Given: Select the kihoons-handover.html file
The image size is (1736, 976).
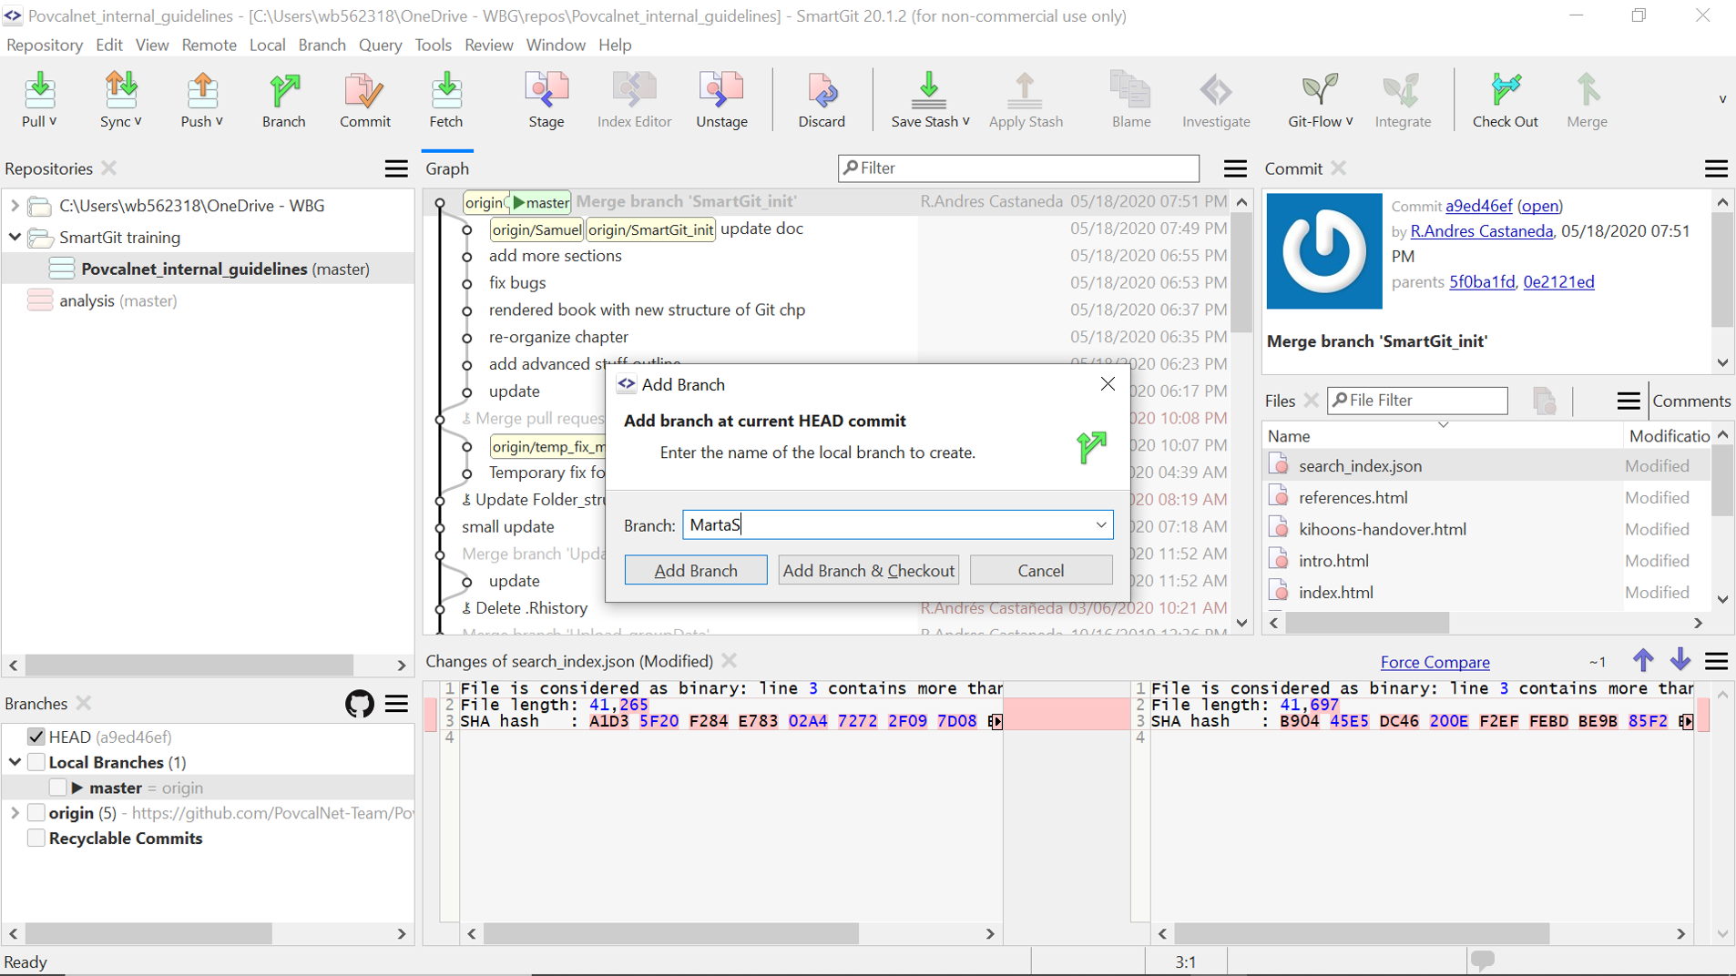Looking at the screenshot, I should click(1382, 529).
